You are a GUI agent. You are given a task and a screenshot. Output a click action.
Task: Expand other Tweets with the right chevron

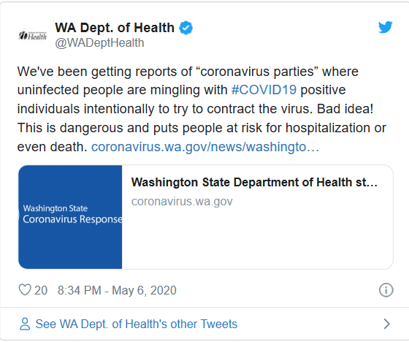[387, 324]
